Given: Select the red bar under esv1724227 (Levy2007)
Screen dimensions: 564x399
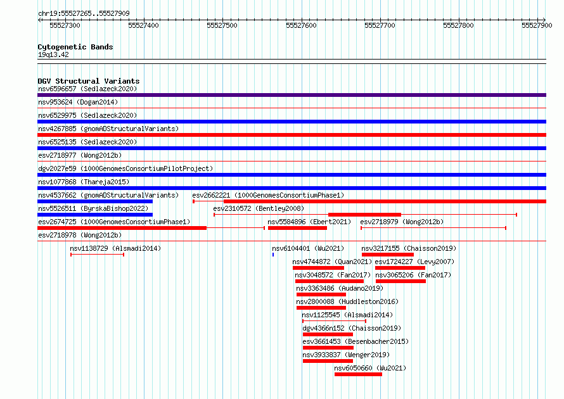Looking at the screenshot, I should (x=400, y=268).
